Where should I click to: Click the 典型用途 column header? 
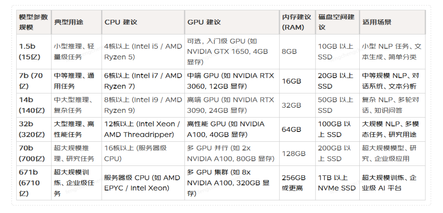68,22
